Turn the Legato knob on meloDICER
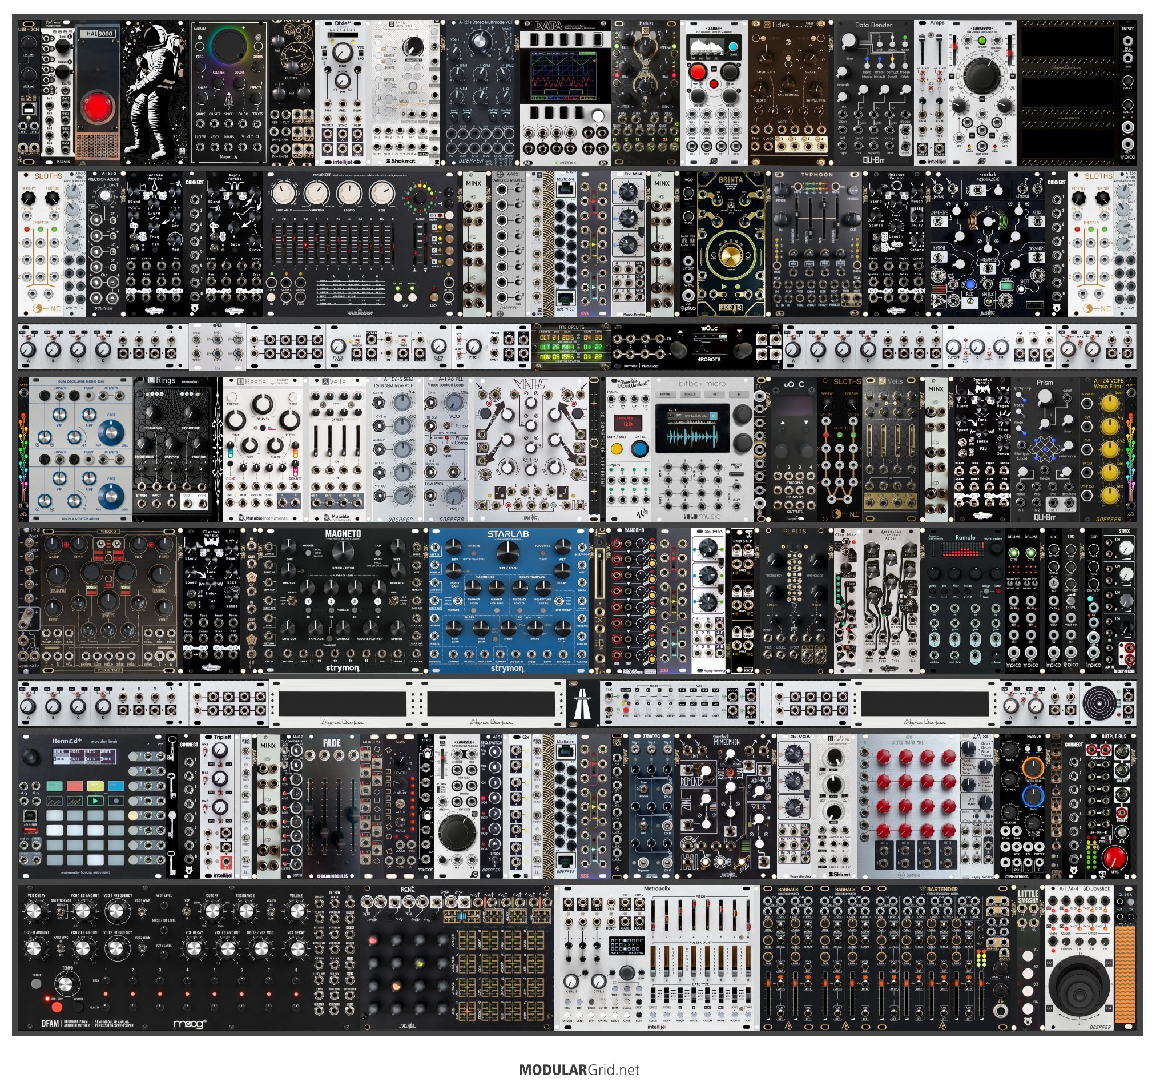This screenshot has width=1160, height=1082. click(x=349, y=193)
